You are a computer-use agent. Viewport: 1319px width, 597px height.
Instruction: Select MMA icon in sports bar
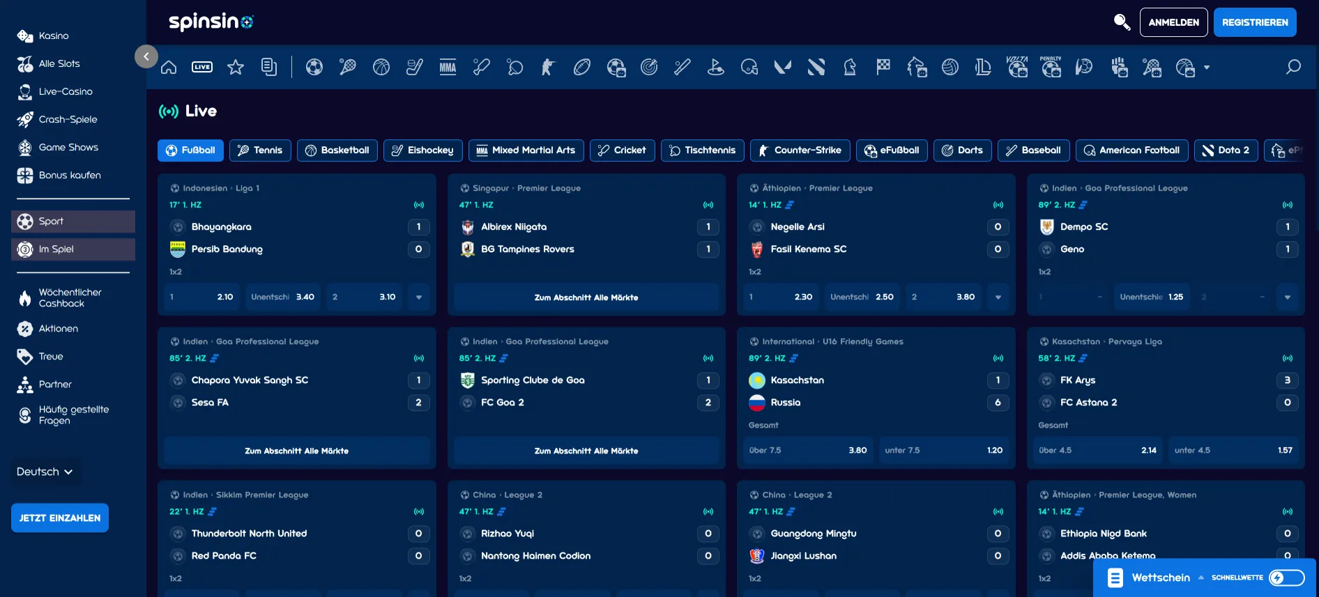pyautogui.click(x=448, y=67)
